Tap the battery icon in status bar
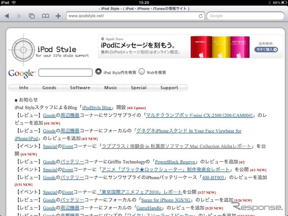Image resolution: width=288 pixels, height=216 pixels. (284, 3)
